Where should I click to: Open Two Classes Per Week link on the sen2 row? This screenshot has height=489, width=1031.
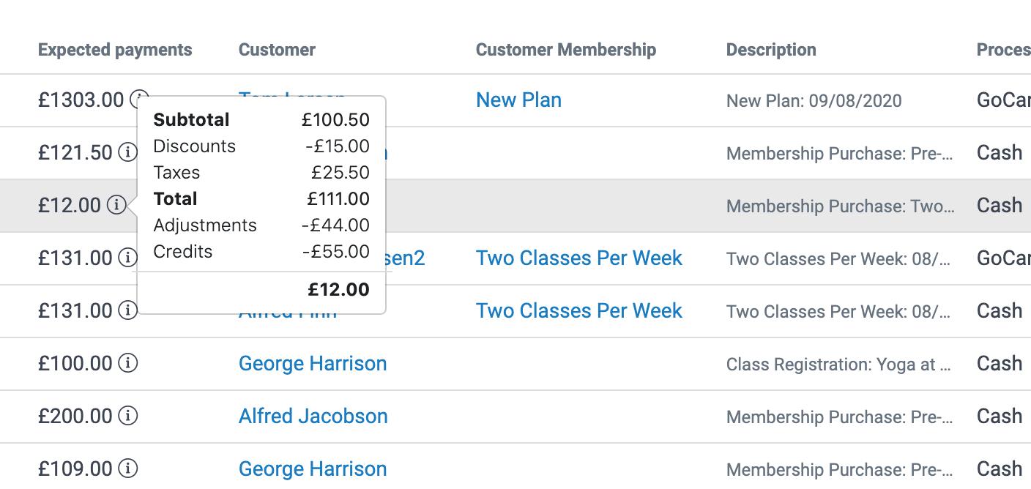point(578,258)
